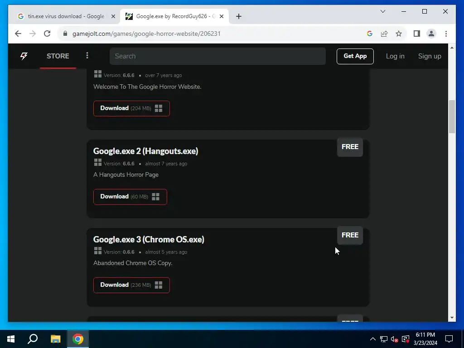Click the vertical scrollbar thumb
464x348 pixels.
452,116
